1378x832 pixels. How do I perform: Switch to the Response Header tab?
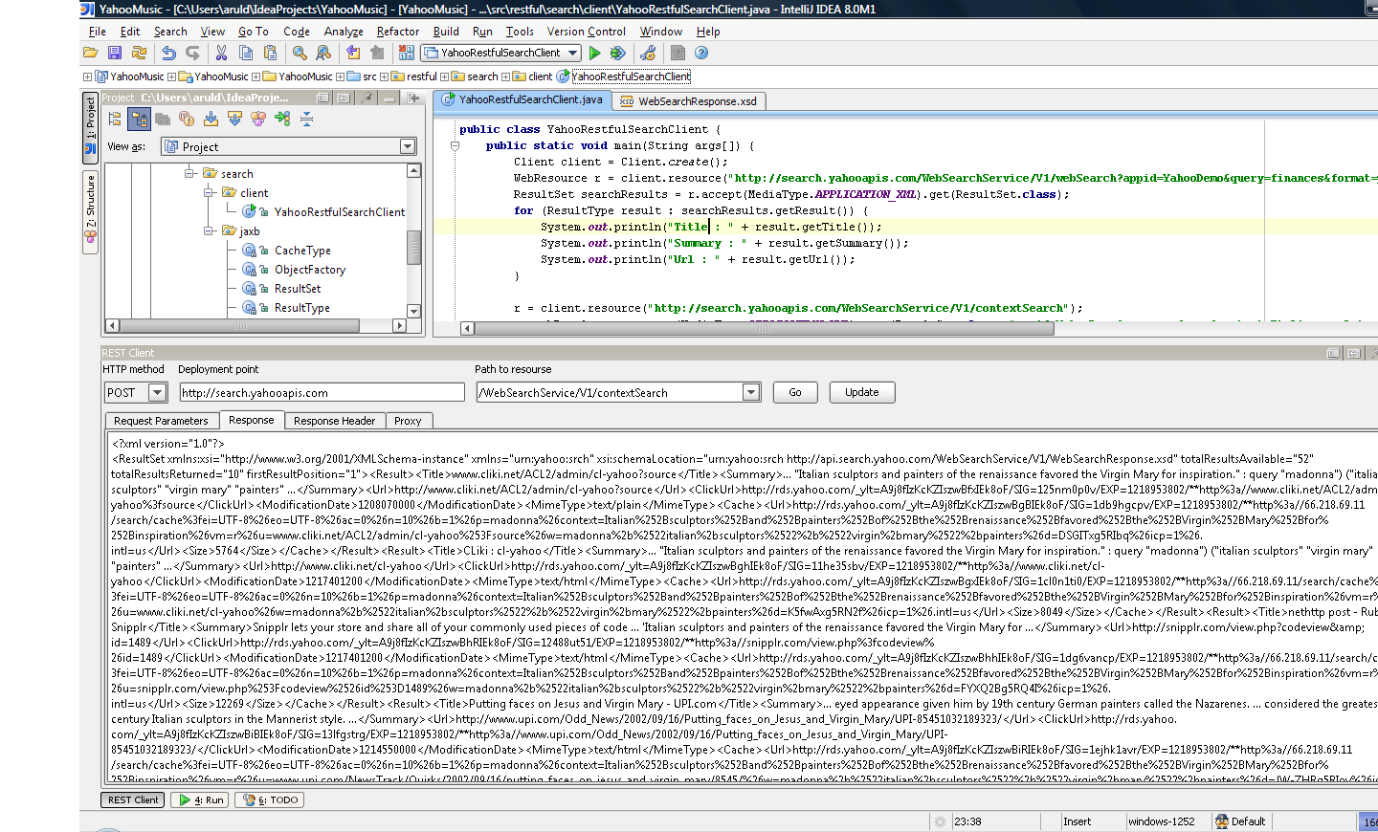pos(334,421)
